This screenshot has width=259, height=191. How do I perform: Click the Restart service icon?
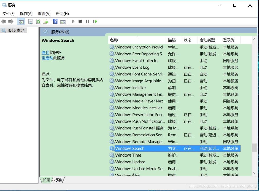coord(95,21)
